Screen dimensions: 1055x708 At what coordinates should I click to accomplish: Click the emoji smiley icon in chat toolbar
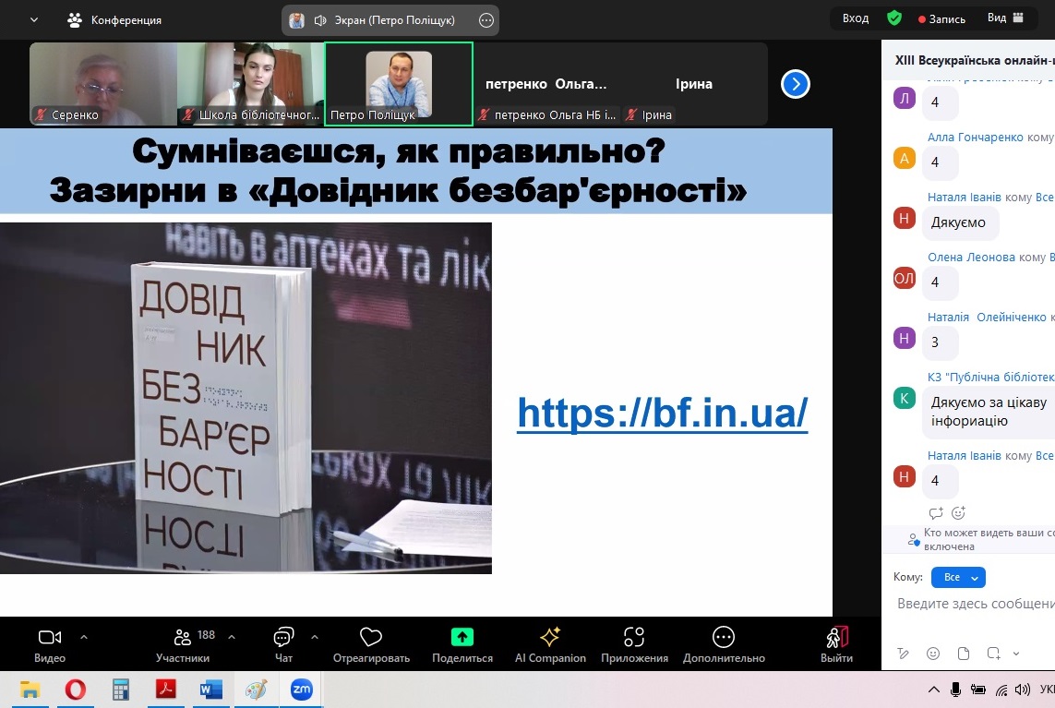tap(933, 654)
